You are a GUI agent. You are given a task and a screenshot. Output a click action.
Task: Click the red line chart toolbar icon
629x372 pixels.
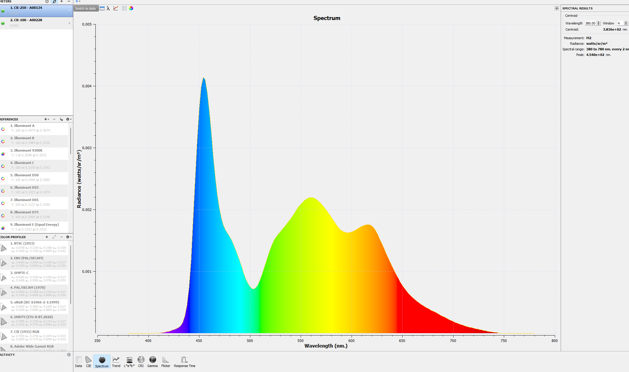click(116, 8)
